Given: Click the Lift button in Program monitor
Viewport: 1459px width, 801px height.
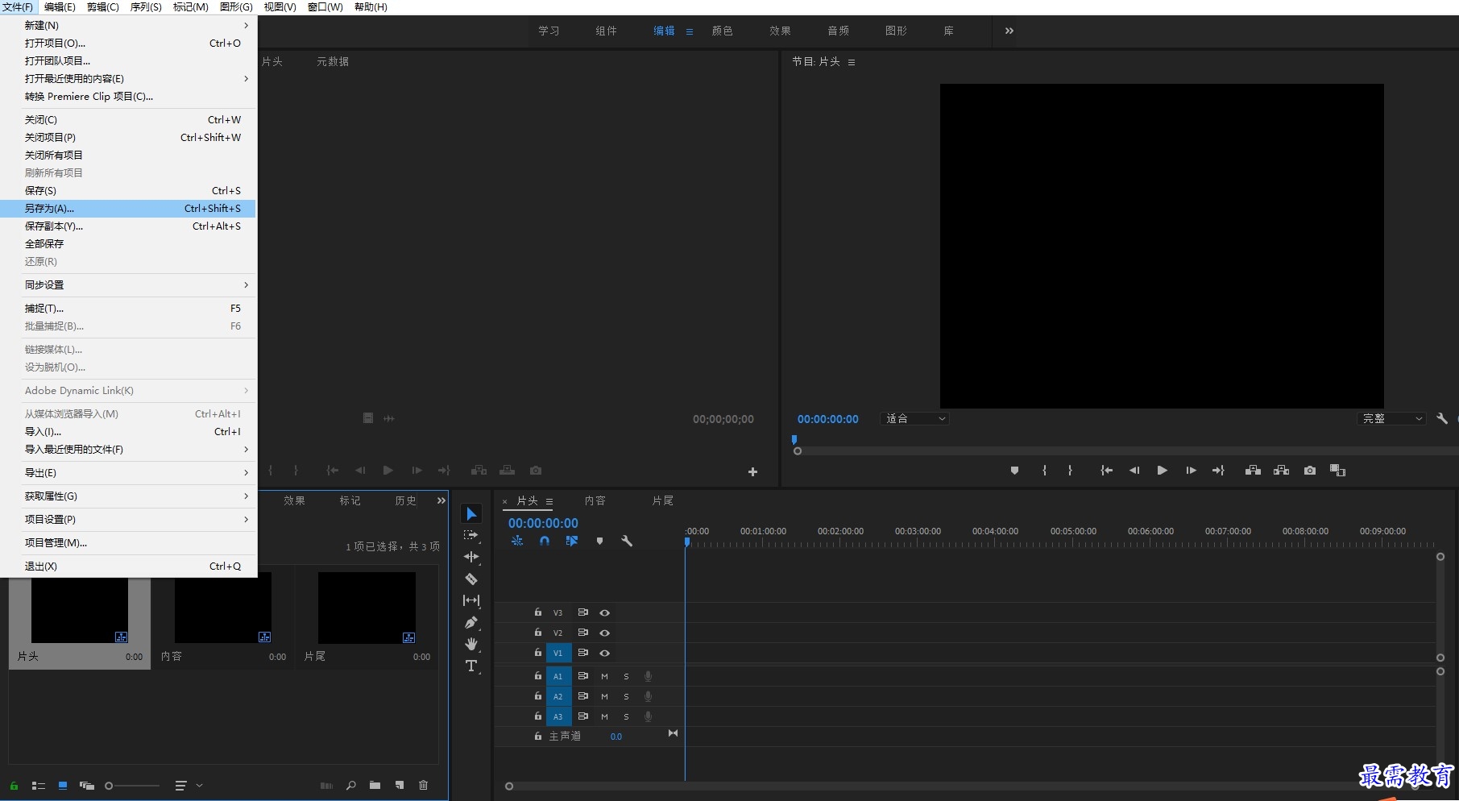Looking at the screenshot, I should click(x=1253, y=471).
